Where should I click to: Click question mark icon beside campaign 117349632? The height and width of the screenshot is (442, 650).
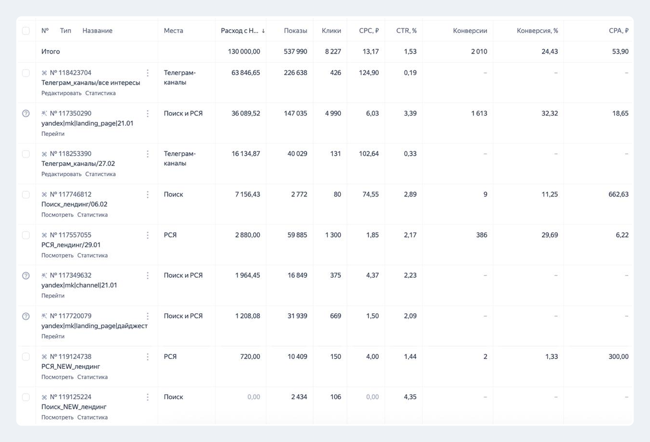coord(26,275)
